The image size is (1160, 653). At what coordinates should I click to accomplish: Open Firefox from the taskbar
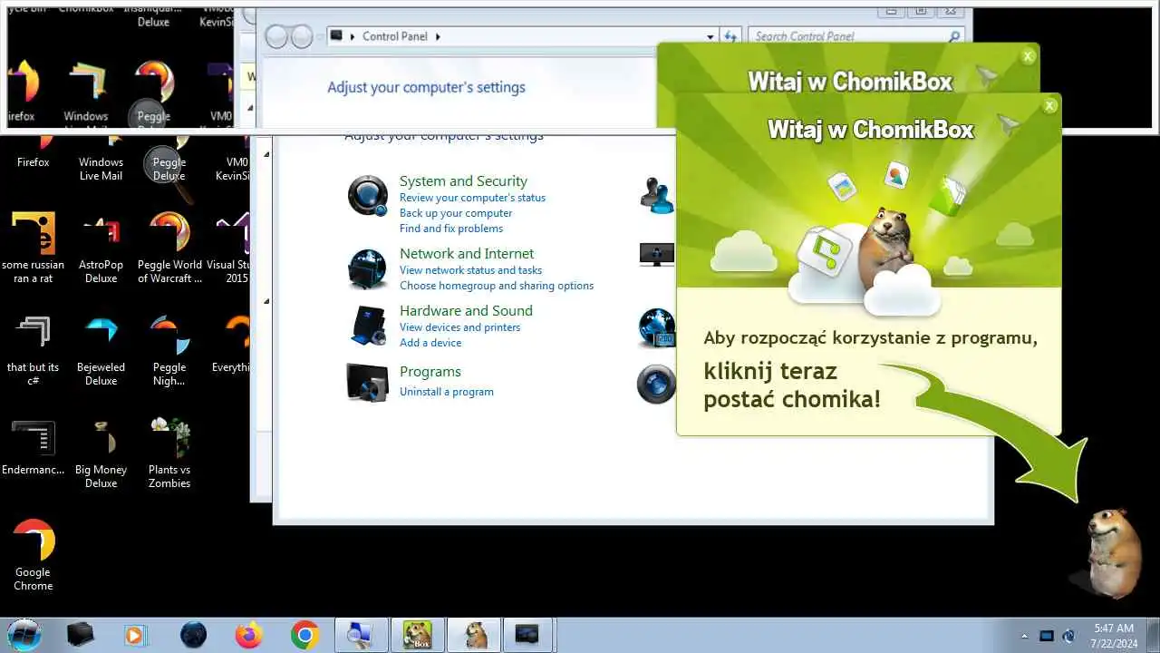coord(248,635)
